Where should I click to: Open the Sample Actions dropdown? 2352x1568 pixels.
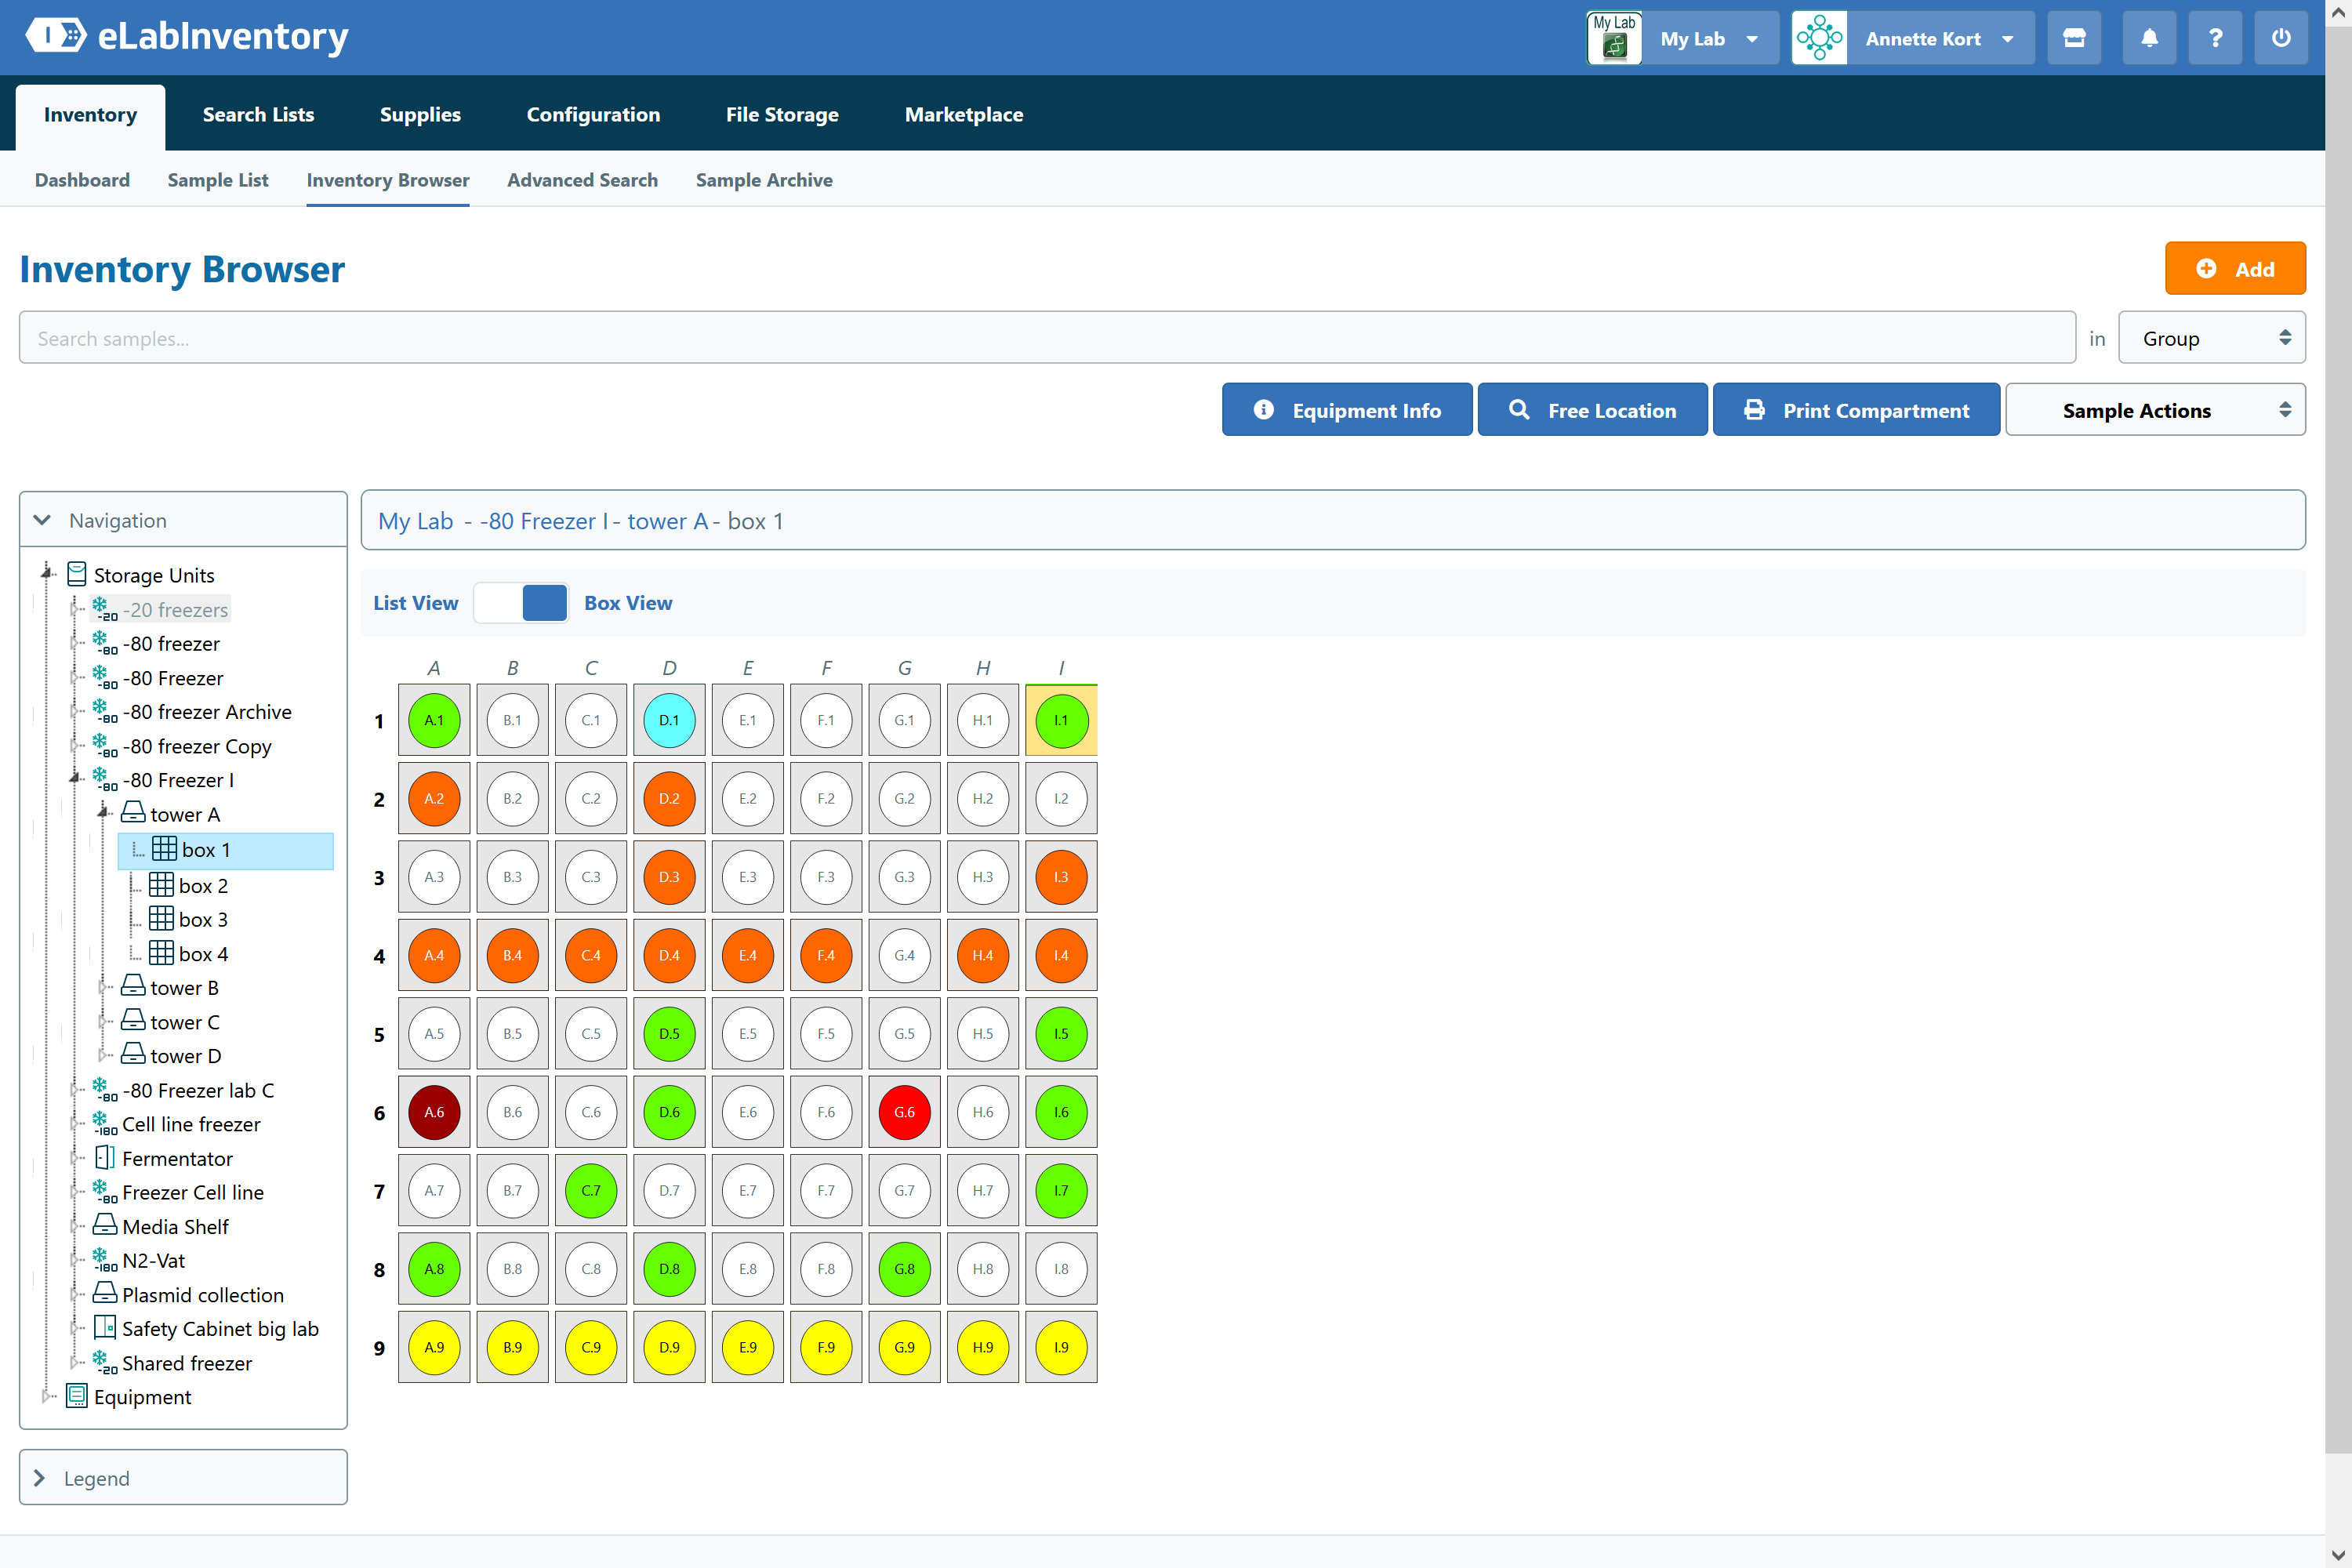click(x=2155, y=410)
